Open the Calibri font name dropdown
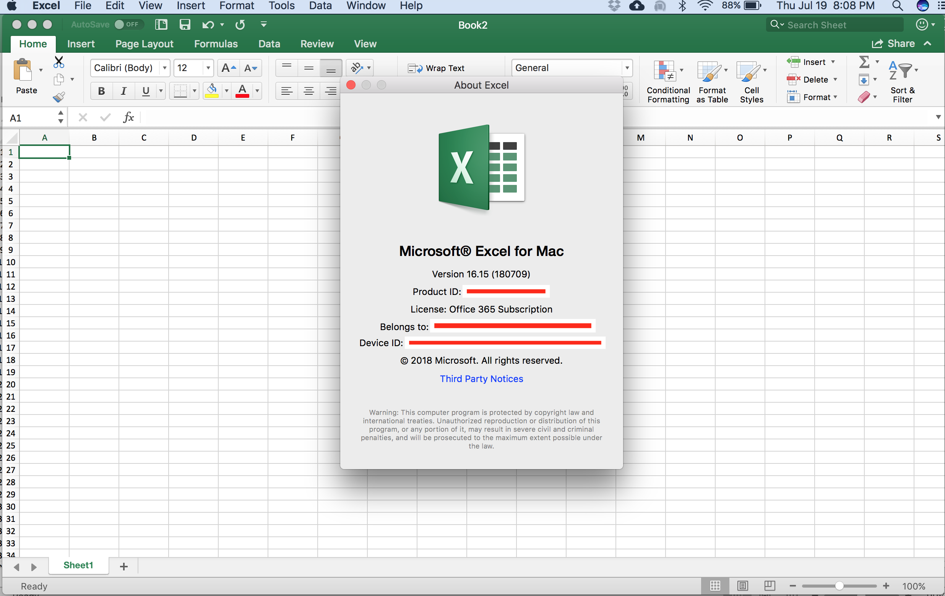This screenshot has width=945, height=596. click(165, 68)
